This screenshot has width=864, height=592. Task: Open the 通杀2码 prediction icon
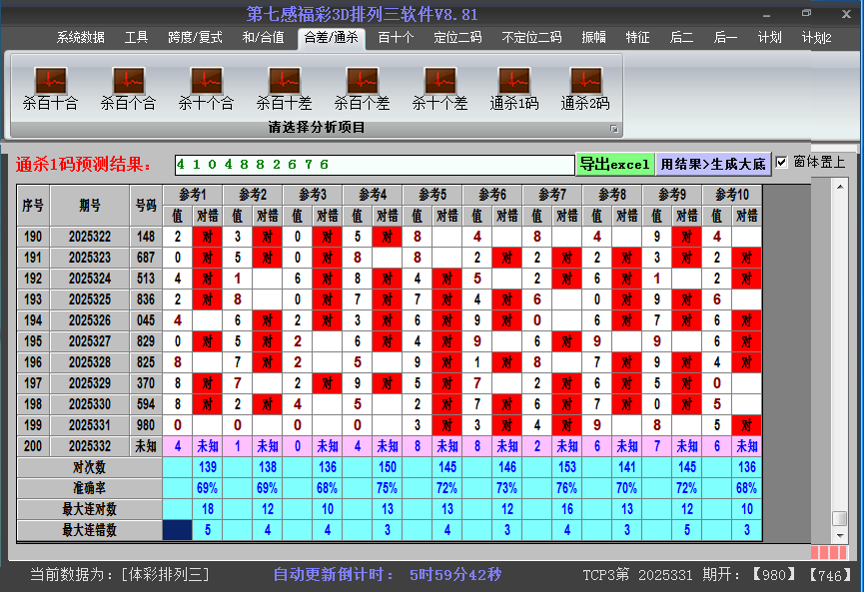[x=585, y=88]
